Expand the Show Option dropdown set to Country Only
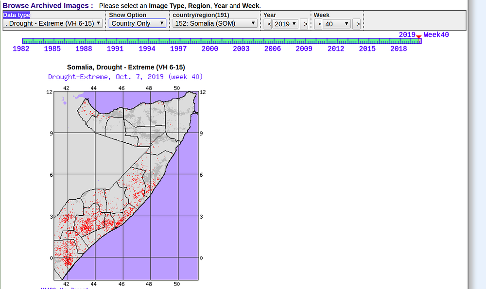 (x=138, y=23)
